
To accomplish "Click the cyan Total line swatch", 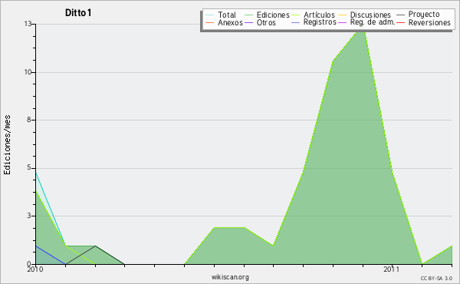I will click(x=210, y=15).
